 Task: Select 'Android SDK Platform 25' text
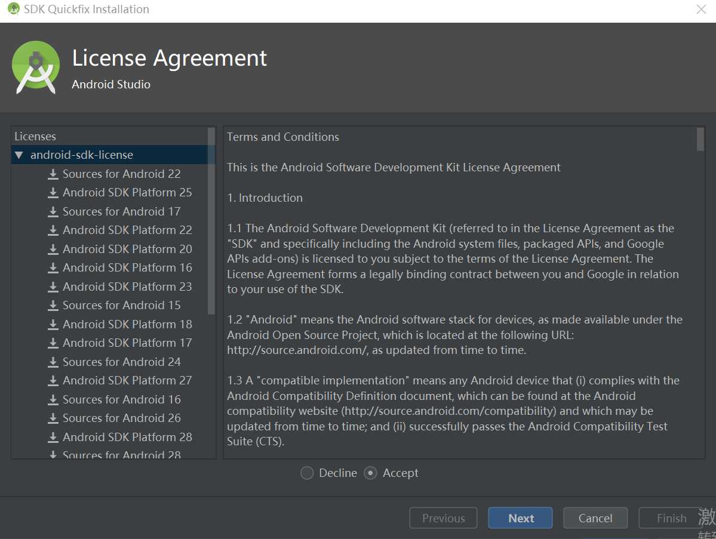[x=127, y=193]
